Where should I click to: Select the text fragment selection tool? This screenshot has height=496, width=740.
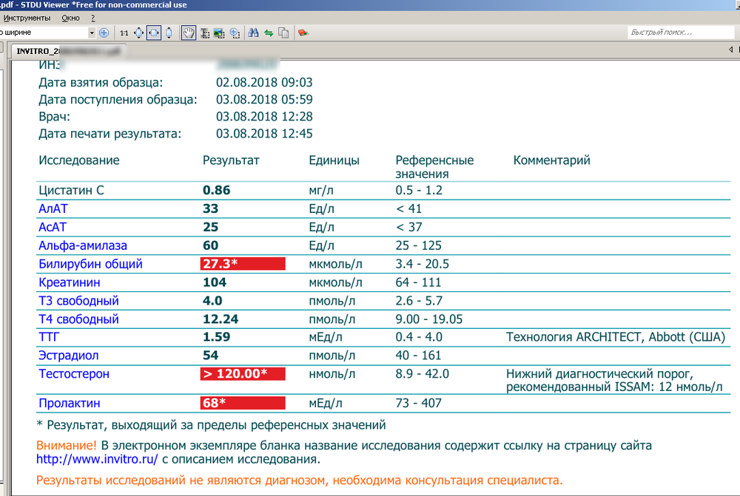pos(205,33)
